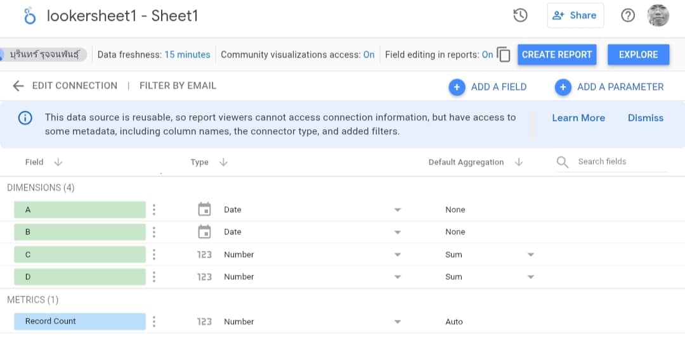Expand Type dropdown for field D
Screen dimensions: 685x337
(x=398, y=277)
